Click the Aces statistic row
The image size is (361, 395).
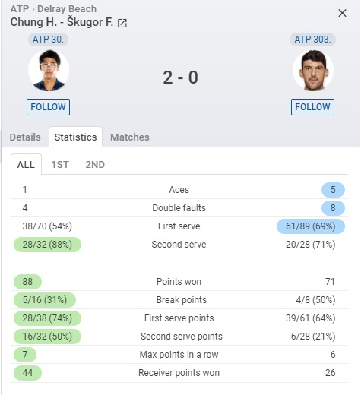click(179, 190)
